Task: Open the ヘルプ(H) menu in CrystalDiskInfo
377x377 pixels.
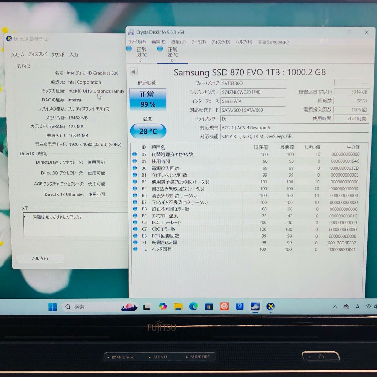Action: tap(244, 42)
